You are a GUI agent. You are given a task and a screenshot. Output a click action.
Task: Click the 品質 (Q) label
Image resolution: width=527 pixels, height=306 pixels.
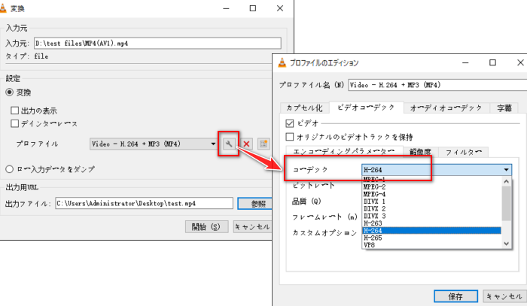click(x=306, y=201)
